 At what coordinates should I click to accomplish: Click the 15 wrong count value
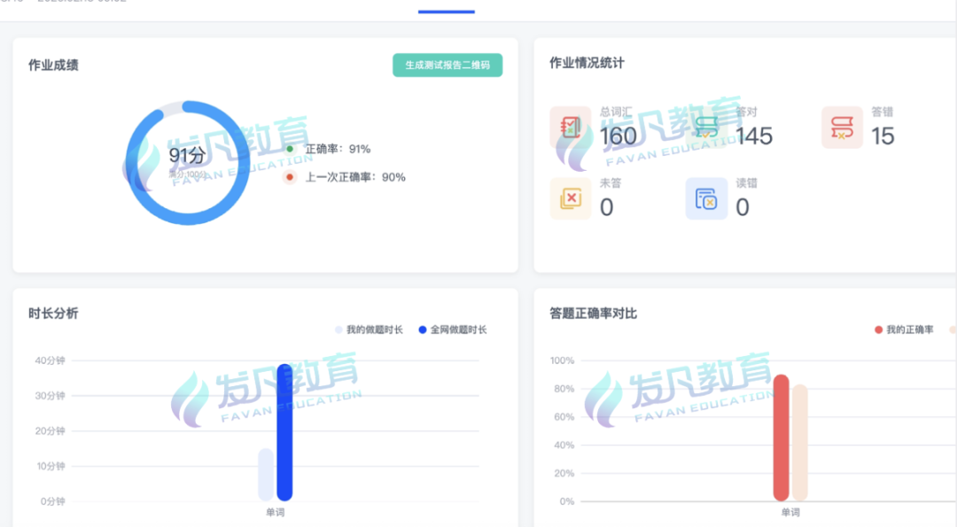[x=883, y=136]
